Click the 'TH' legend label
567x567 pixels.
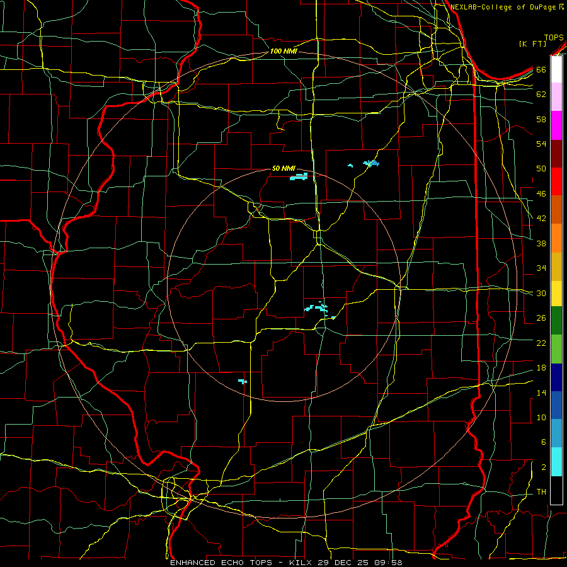pyautogui.click(x=541, y=492)
